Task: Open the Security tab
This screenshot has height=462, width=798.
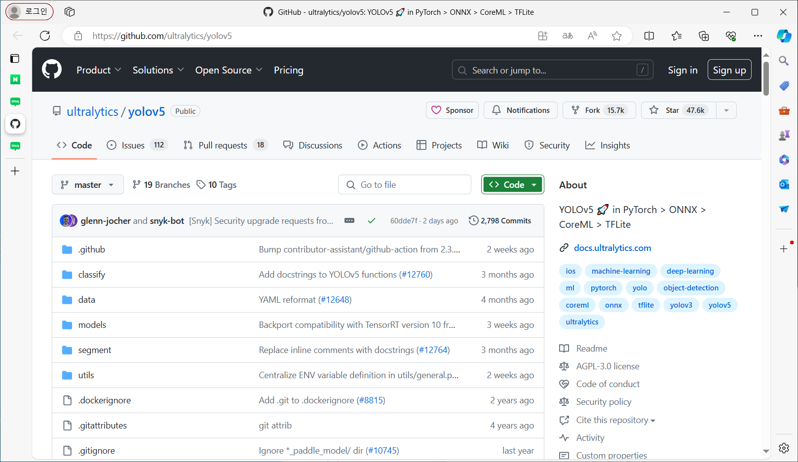Action: (547, 145)
